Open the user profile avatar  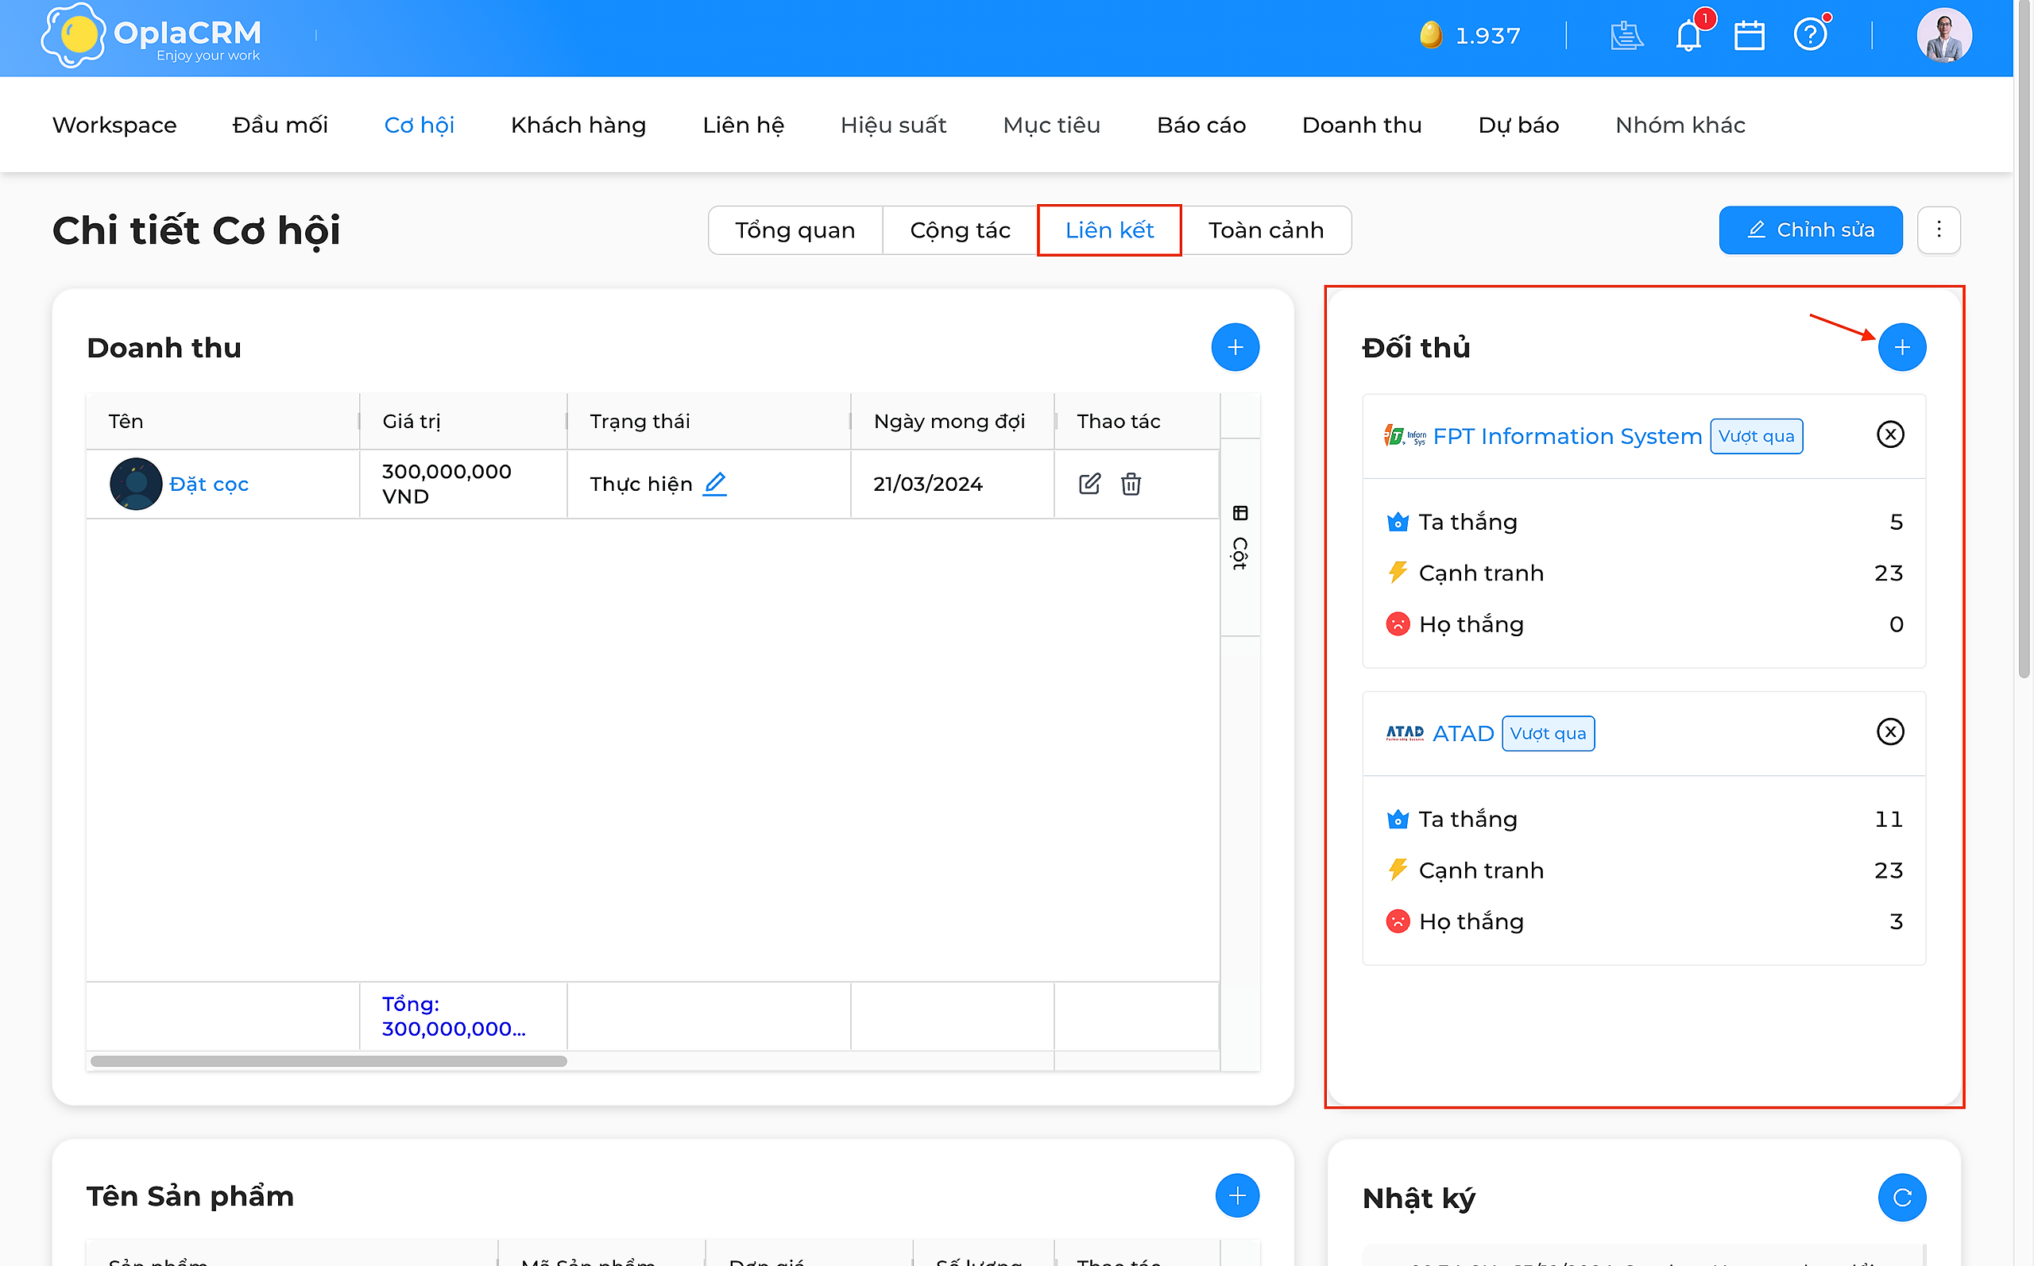(1943, 35)
